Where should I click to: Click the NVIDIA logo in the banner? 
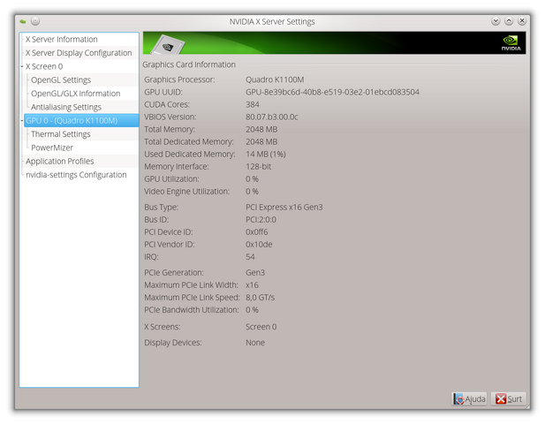[511, 42]
